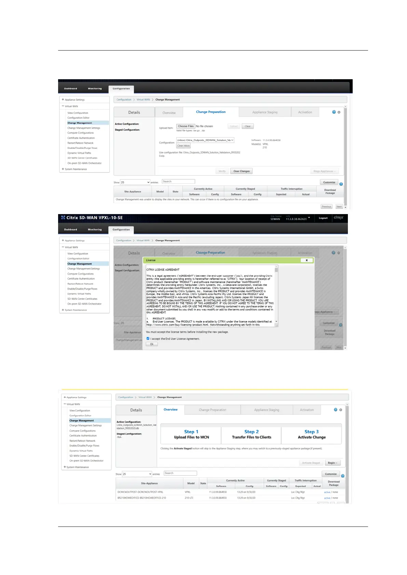Open Show 25 entries dropdown in Overview screenshot
The height and width of the screenshot is (575, 407).
pos(137,474)
